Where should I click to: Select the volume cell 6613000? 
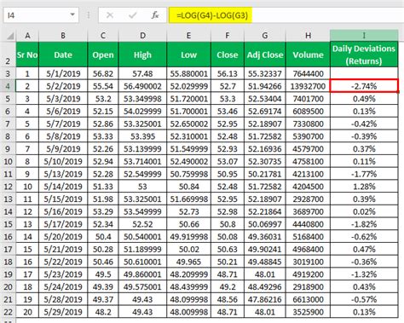click(308, 299)
